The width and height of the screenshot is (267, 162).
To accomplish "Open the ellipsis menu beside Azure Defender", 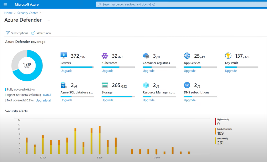I will pos(49,20).
